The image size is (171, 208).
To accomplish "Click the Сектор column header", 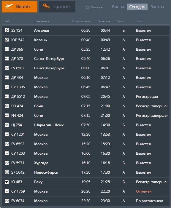I will [121, 21].
